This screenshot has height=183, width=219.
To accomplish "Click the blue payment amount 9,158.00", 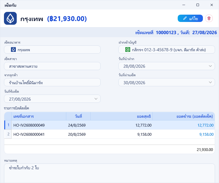I will tap(207, 135).
